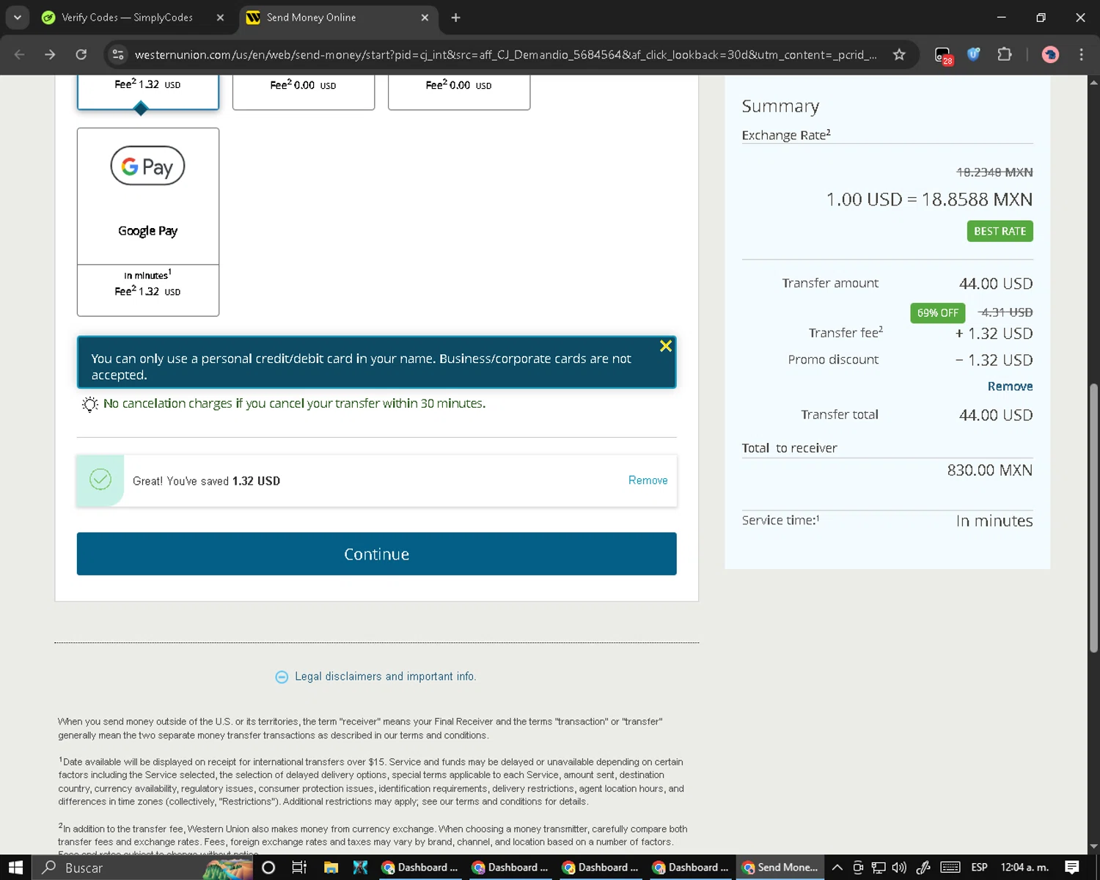Viewport: 1100px width, 880px height.
Task: Change the ESP input language
Action: click(x=979, y=868)
